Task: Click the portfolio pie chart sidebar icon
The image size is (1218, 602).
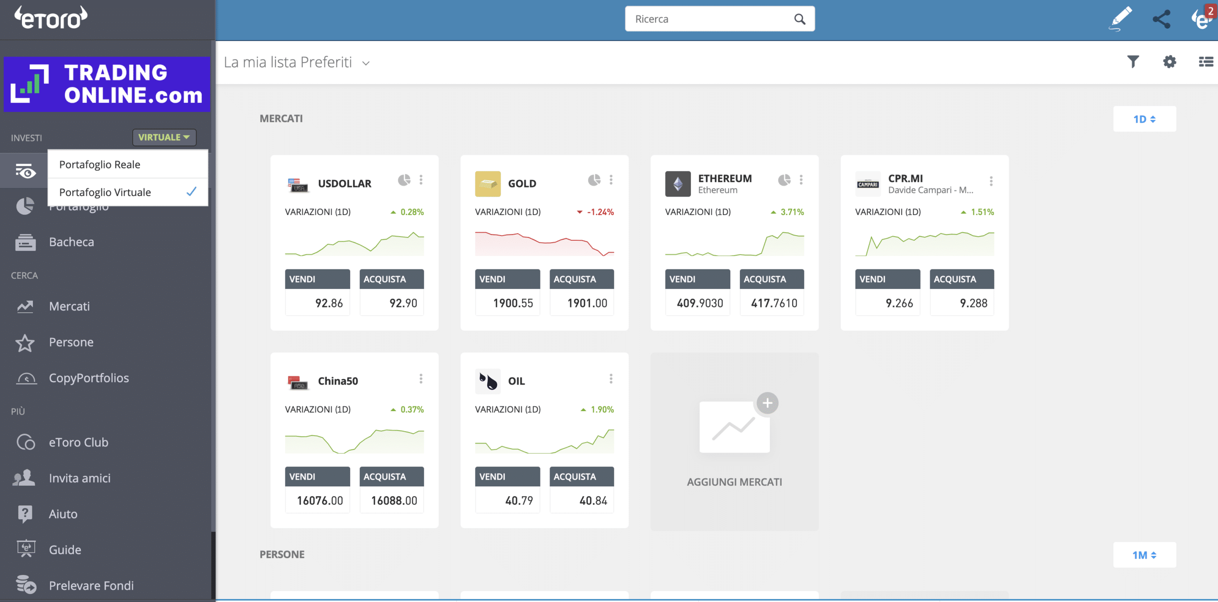Action: (x=25, y=206)
